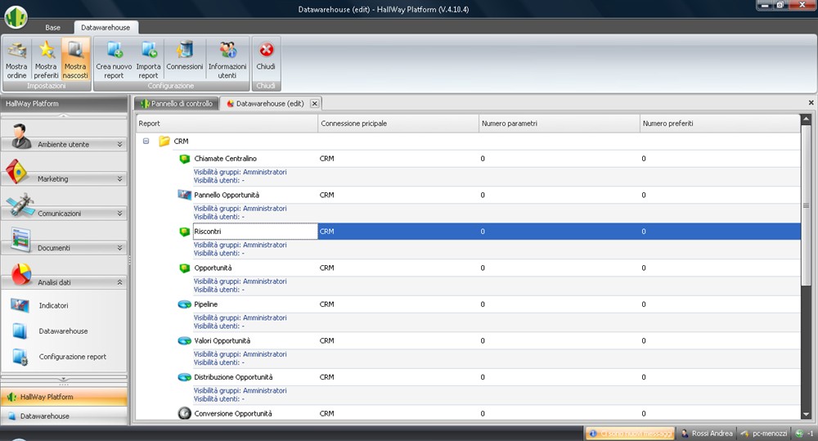Click the Documenti sidebar icon
Viewport: 818px width, 441px height.
(x=21, y=240)
